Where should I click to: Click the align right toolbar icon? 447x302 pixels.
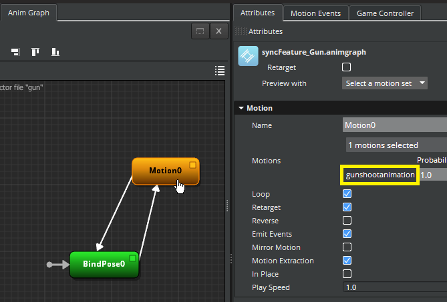click(x=15, y=52)
